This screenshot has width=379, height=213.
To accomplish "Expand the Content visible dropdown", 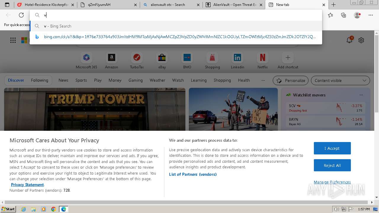I will tap(341, 80).
